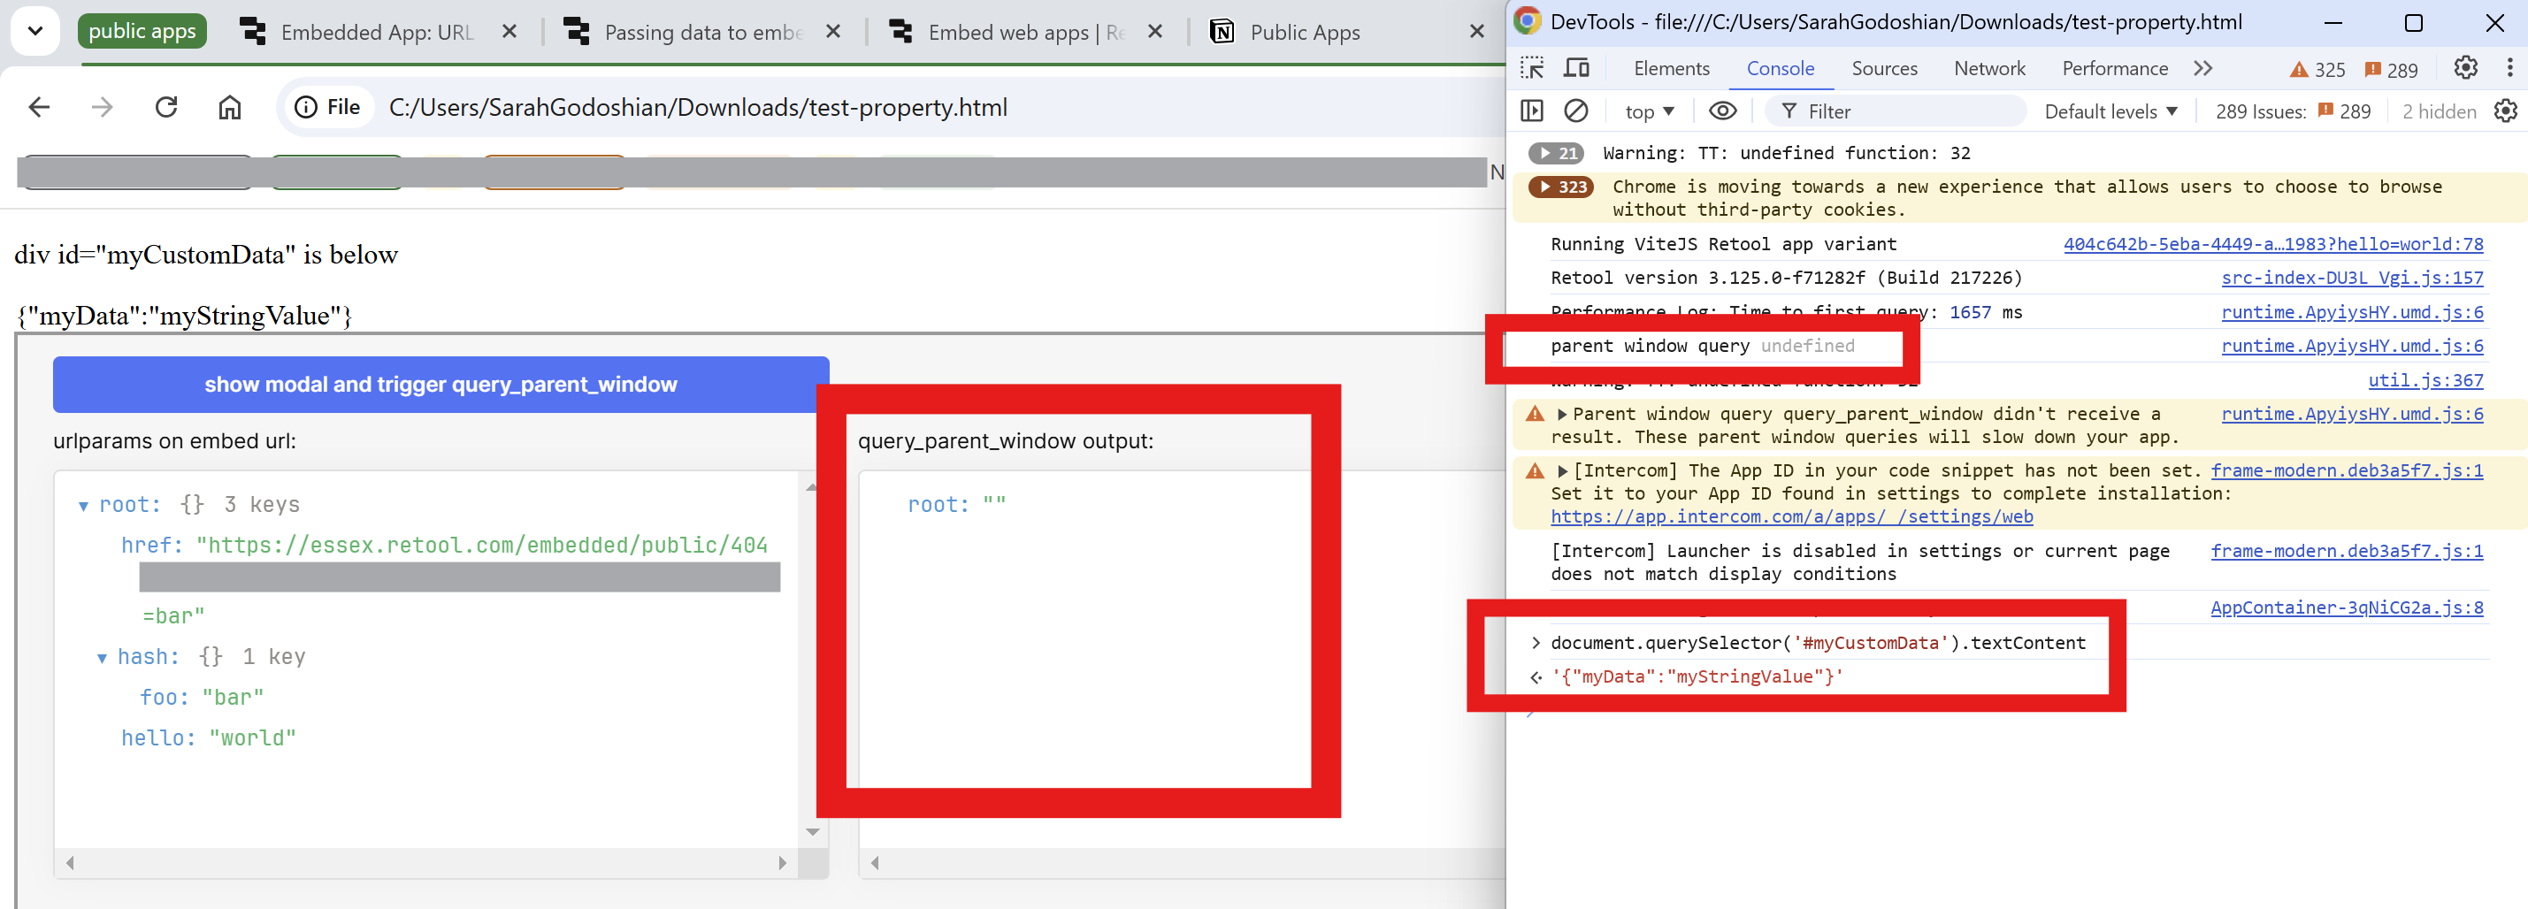Switch to the Network tab in DevTools
2528x909 pixels.
pos(1988,69)
